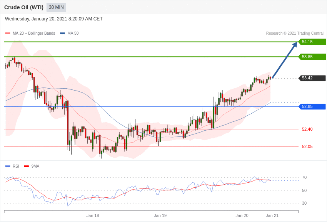Click the MA 50 blue legend swatch

coord(62,34)
